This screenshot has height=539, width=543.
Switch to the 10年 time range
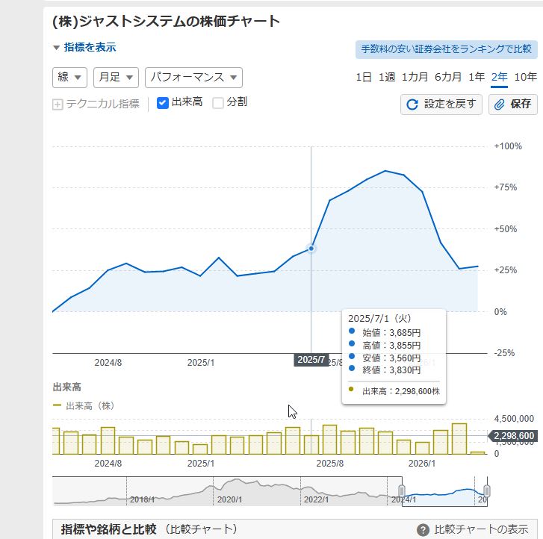525,77
